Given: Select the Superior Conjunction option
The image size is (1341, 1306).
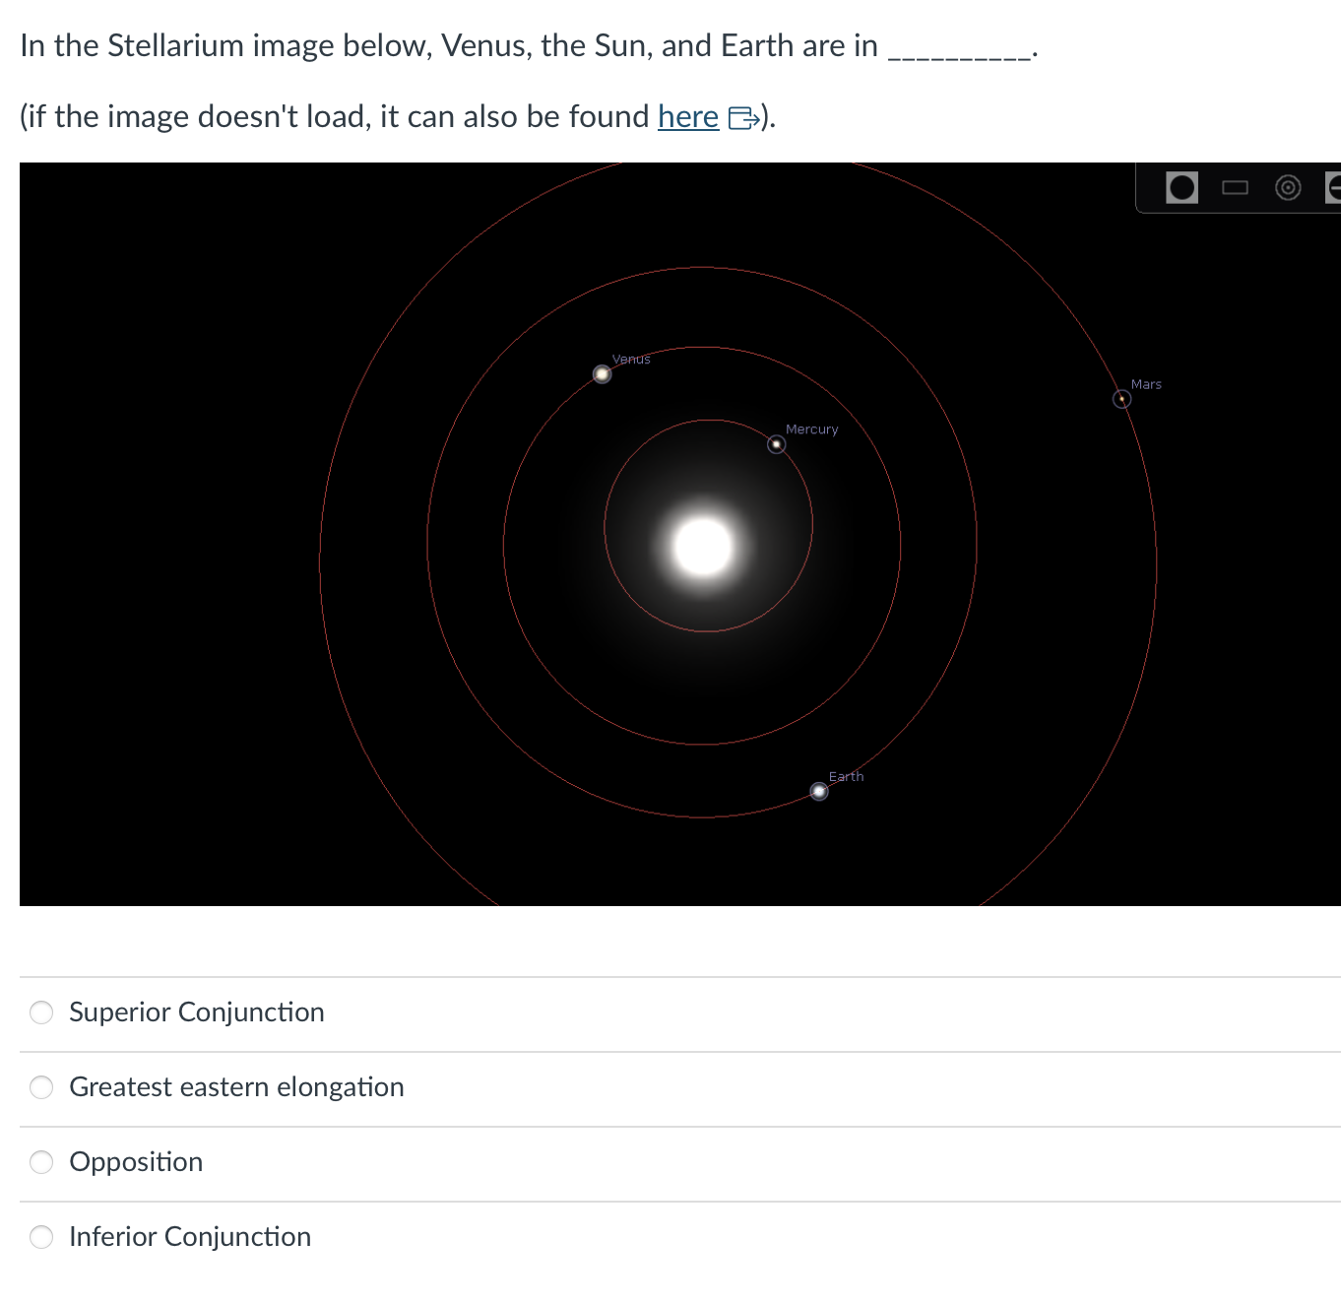Looking at the screenshot, I should tap(41, 1012).
